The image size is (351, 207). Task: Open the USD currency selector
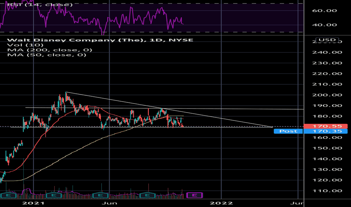coord(327,40)
